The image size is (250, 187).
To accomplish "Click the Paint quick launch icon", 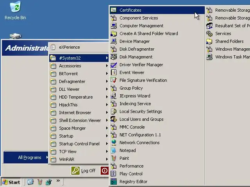I will point(40,182).
